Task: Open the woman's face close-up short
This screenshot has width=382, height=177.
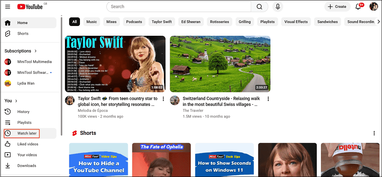Action: [287, 160]
